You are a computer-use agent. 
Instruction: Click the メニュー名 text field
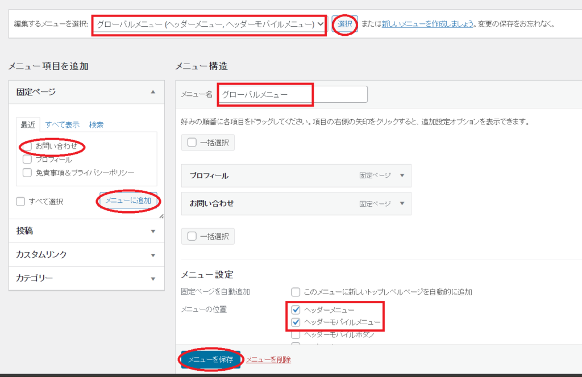click(x=293, y=94)
